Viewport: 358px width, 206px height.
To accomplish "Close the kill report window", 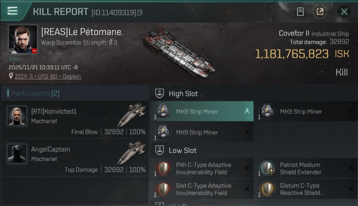I will pos(344,12).
